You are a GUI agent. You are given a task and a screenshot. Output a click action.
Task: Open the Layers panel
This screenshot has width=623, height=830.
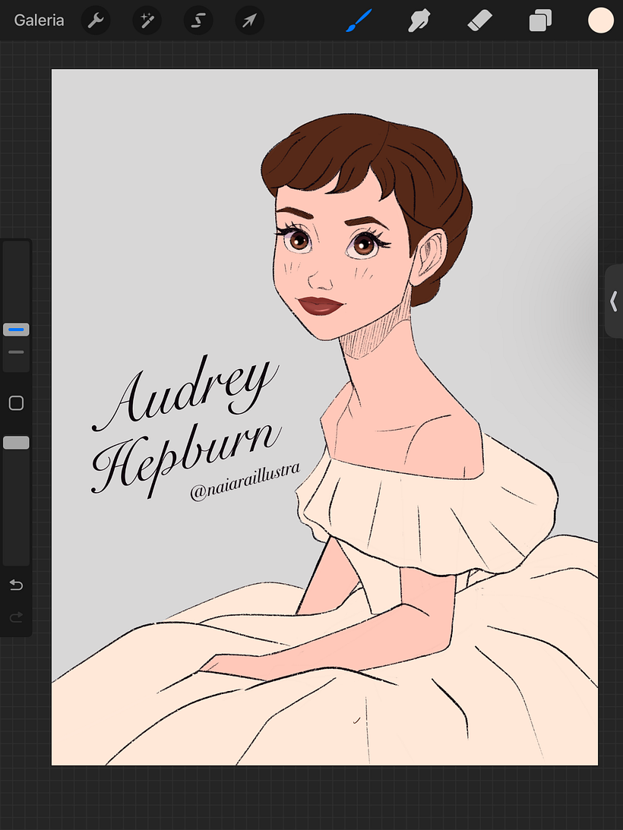coord(540,21)
